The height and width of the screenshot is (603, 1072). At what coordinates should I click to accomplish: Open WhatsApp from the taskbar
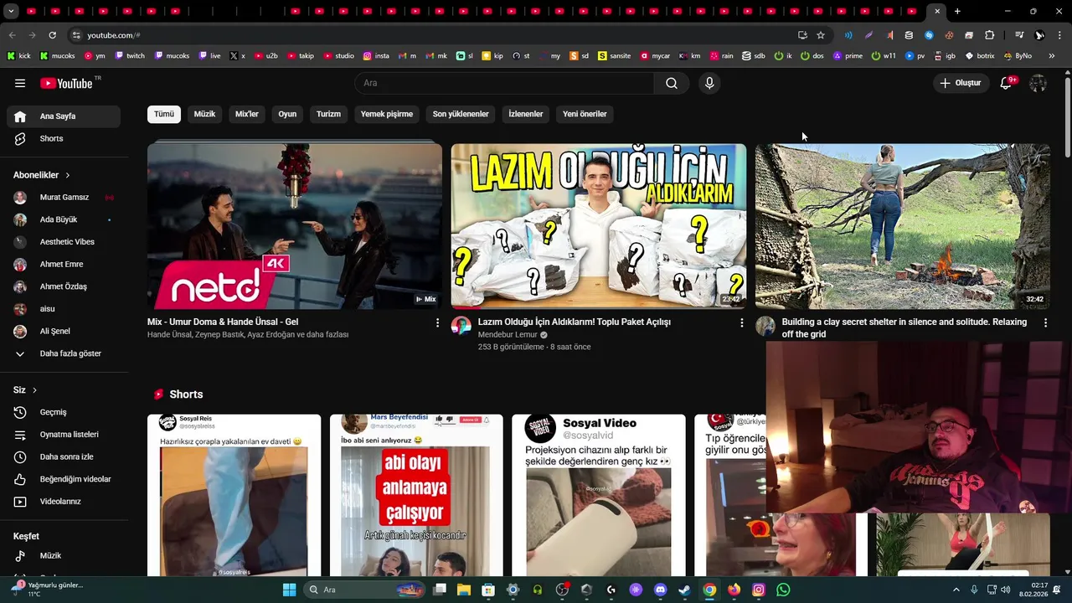(783, 590)
